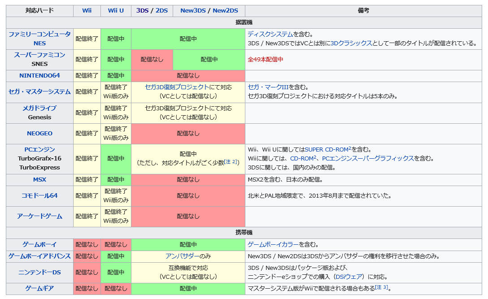Click the ゲームボーイ row header link
This screenshot has width=488, height=299.
39,245
